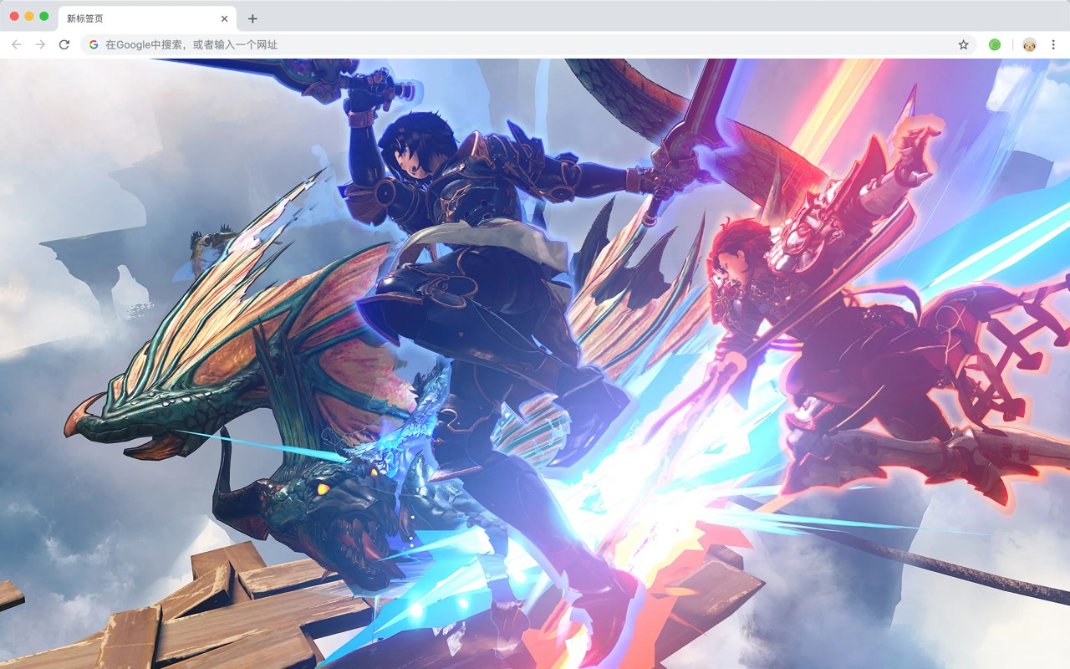Maximize the window with the green button
This screenshot has width=1070, height=669.
pyautogui.click(x=44, y=16)
